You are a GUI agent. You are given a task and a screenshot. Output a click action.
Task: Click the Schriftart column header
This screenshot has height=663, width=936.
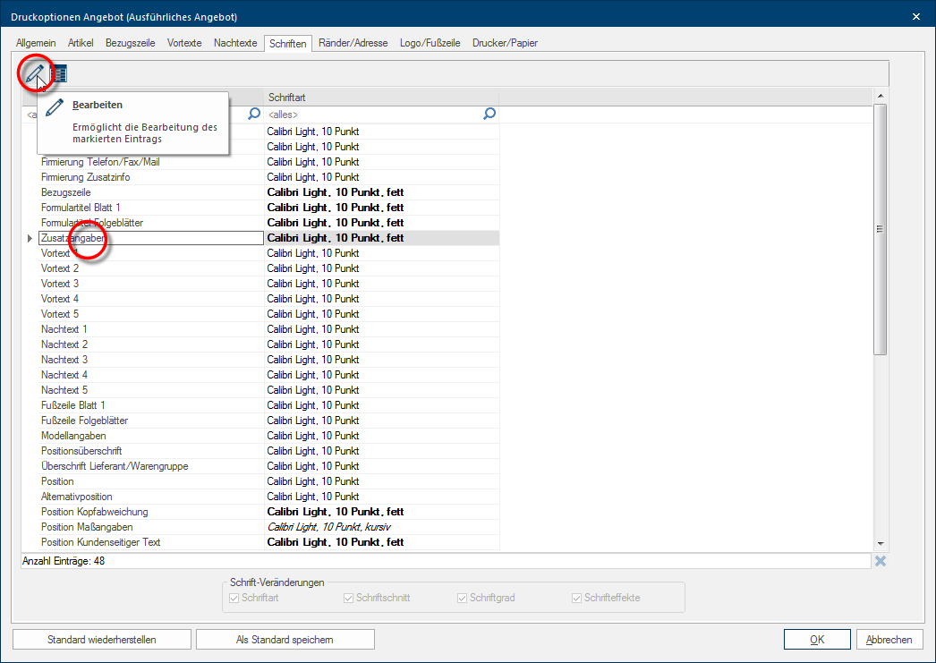click(x=380, y=97)
